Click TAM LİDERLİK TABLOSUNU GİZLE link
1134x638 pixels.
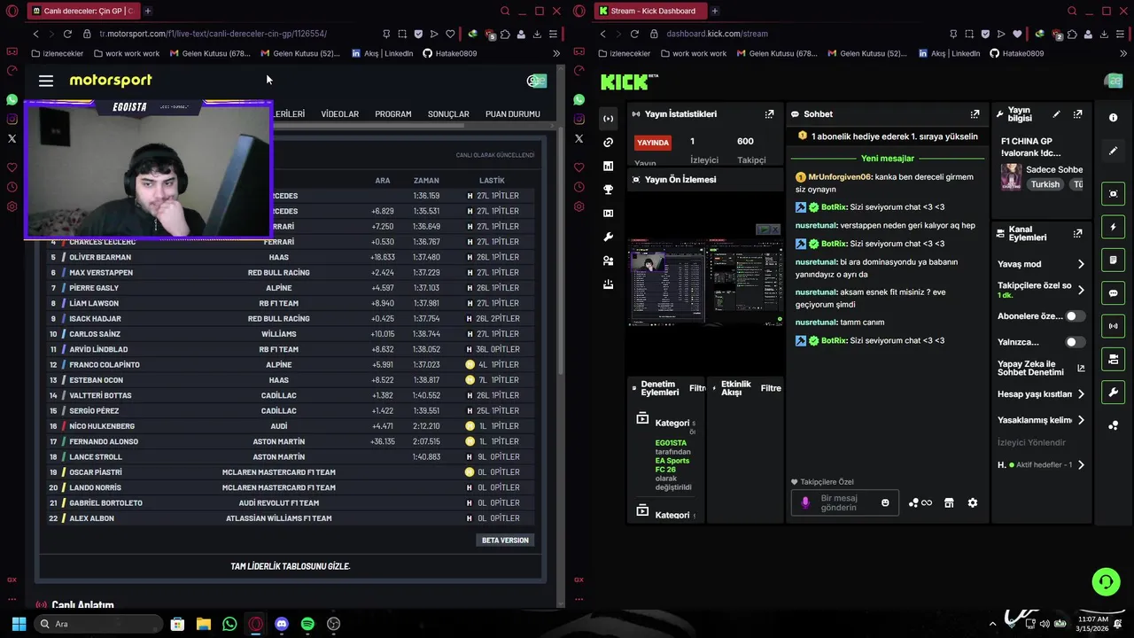(290, 566)
